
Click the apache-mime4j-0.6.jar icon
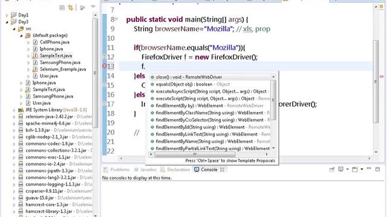(x=21, y=123)
